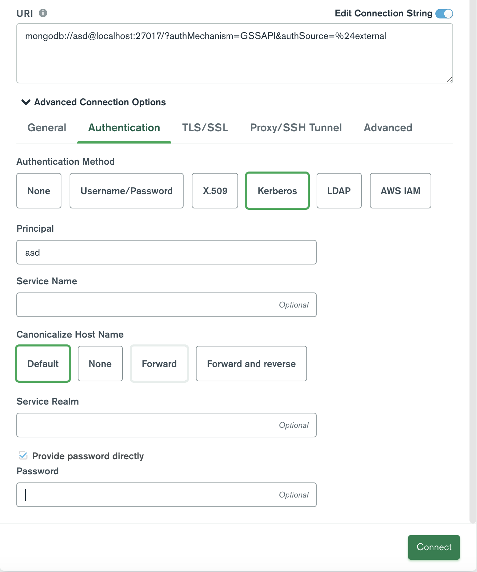Choose LDAP authentication method
Image resolution: width=477 pixels, height=572 pixels.
tap(339, 191)
